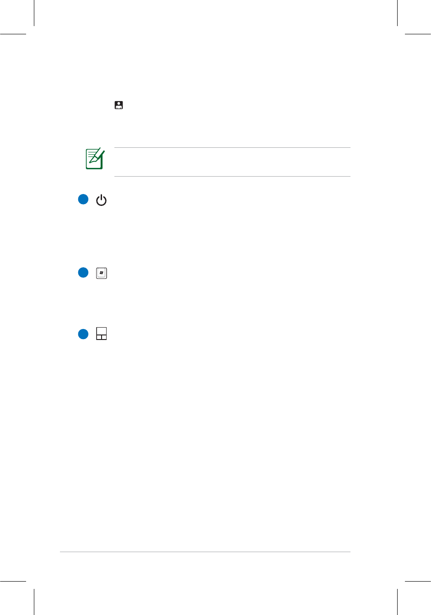Click the rule above the note area
This screenshot has height=615, width=431.
point(232,148)
